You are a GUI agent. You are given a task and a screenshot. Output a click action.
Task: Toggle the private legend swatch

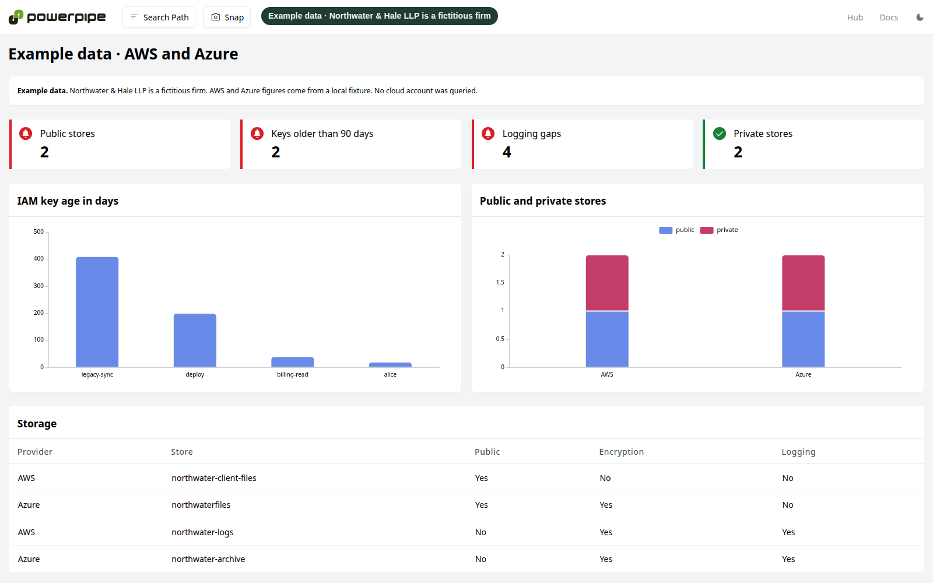(x=707, y=230)
